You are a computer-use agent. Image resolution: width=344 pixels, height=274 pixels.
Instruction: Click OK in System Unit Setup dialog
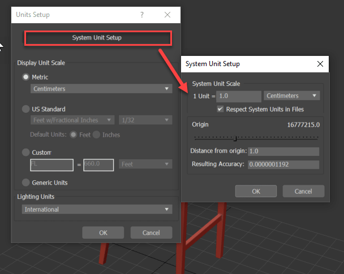coord(256,191)
